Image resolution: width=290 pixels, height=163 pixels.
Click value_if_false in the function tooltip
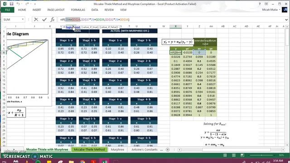click(108, 27)
